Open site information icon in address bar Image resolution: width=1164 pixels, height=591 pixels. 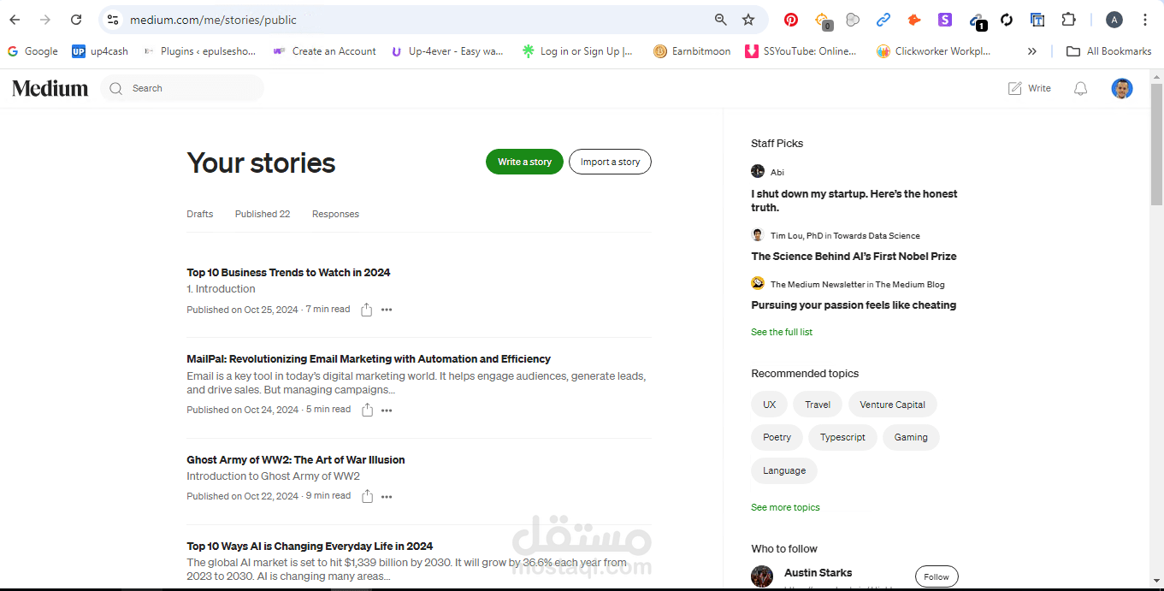(x=113, y=20)
